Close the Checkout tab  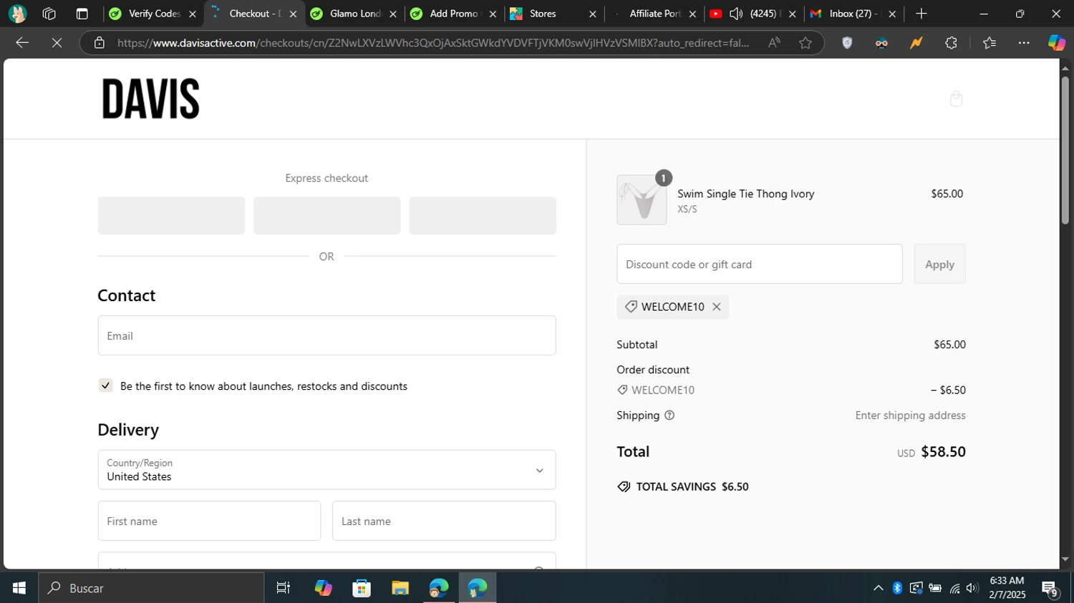(x=293, y=14)
